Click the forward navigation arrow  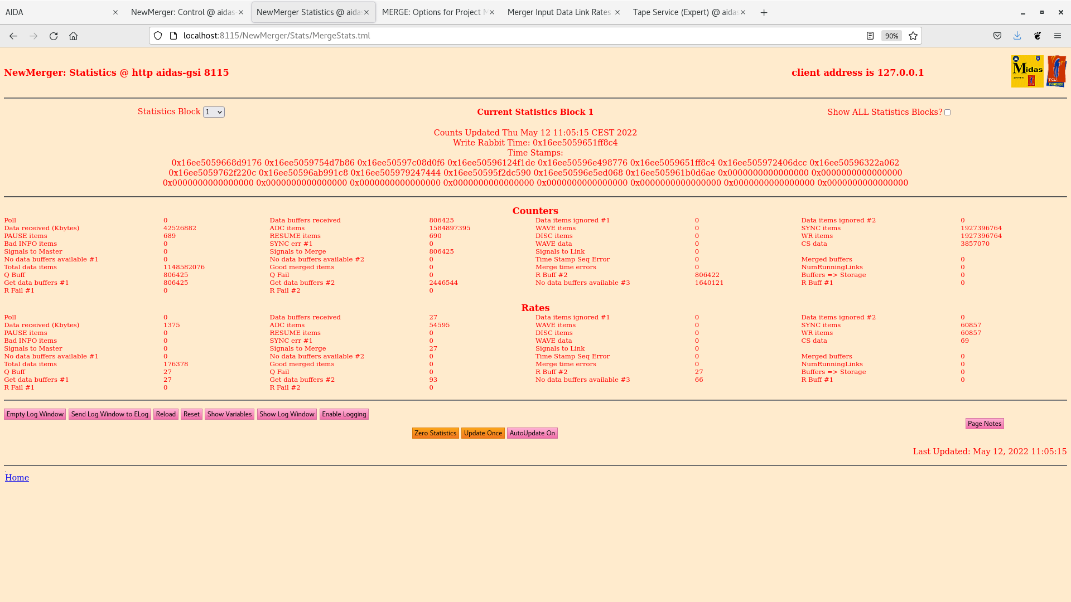click(x=33, y=36)
